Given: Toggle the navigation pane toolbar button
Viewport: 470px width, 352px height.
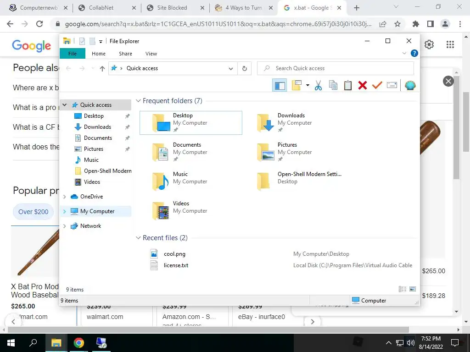Looking at the screenshot, I should point(280,86).
